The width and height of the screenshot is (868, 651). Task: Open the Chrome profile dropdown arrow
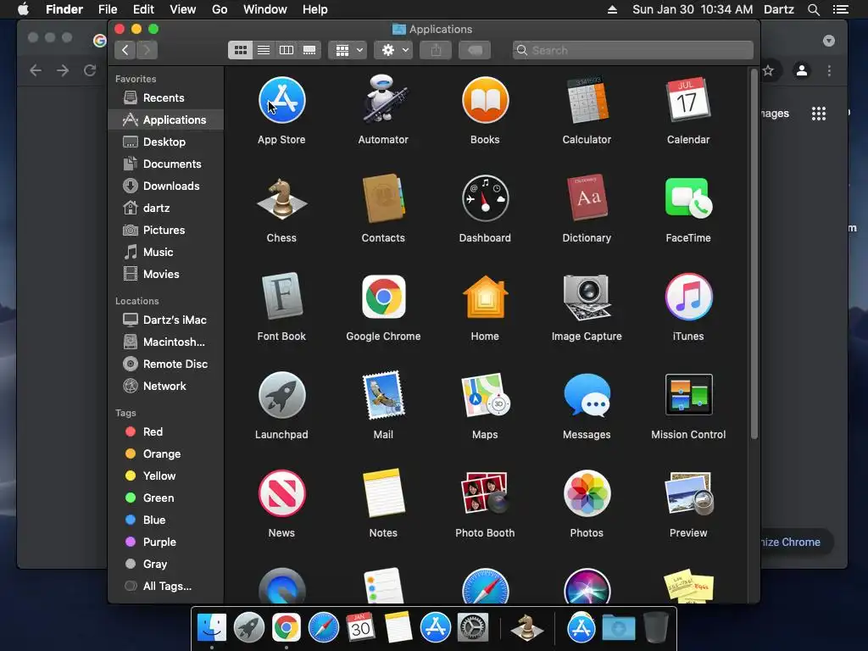coord(829,41)
